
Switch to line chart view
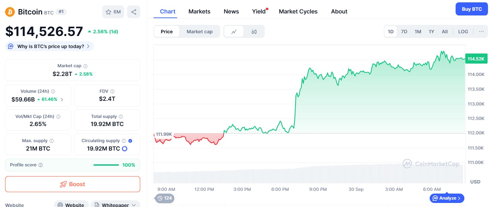point(234,32)
